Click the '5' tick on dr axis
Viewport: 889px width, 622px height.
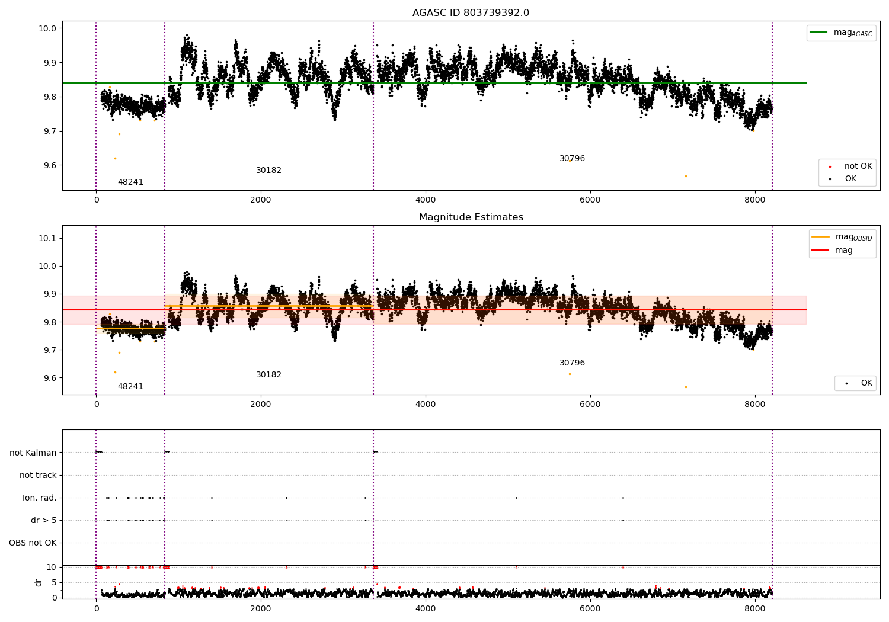tap(54, 582)
